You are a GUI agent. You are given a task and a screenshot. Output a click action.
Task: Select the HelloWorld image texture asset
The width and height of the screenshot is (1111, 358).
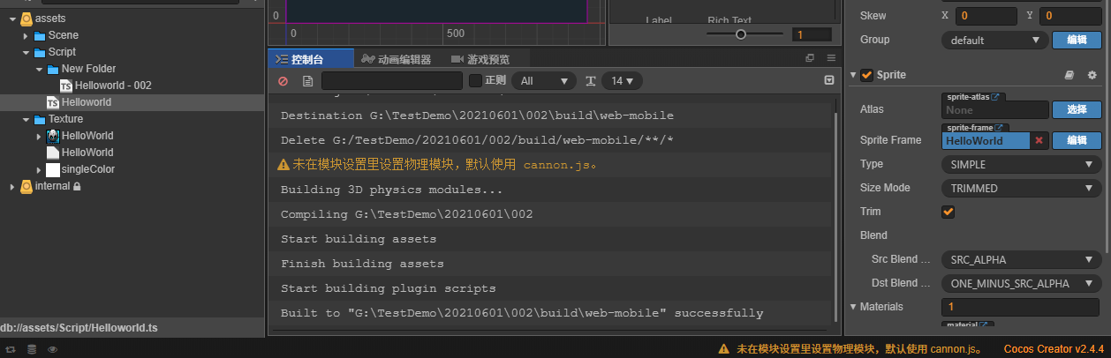point(80,136)
